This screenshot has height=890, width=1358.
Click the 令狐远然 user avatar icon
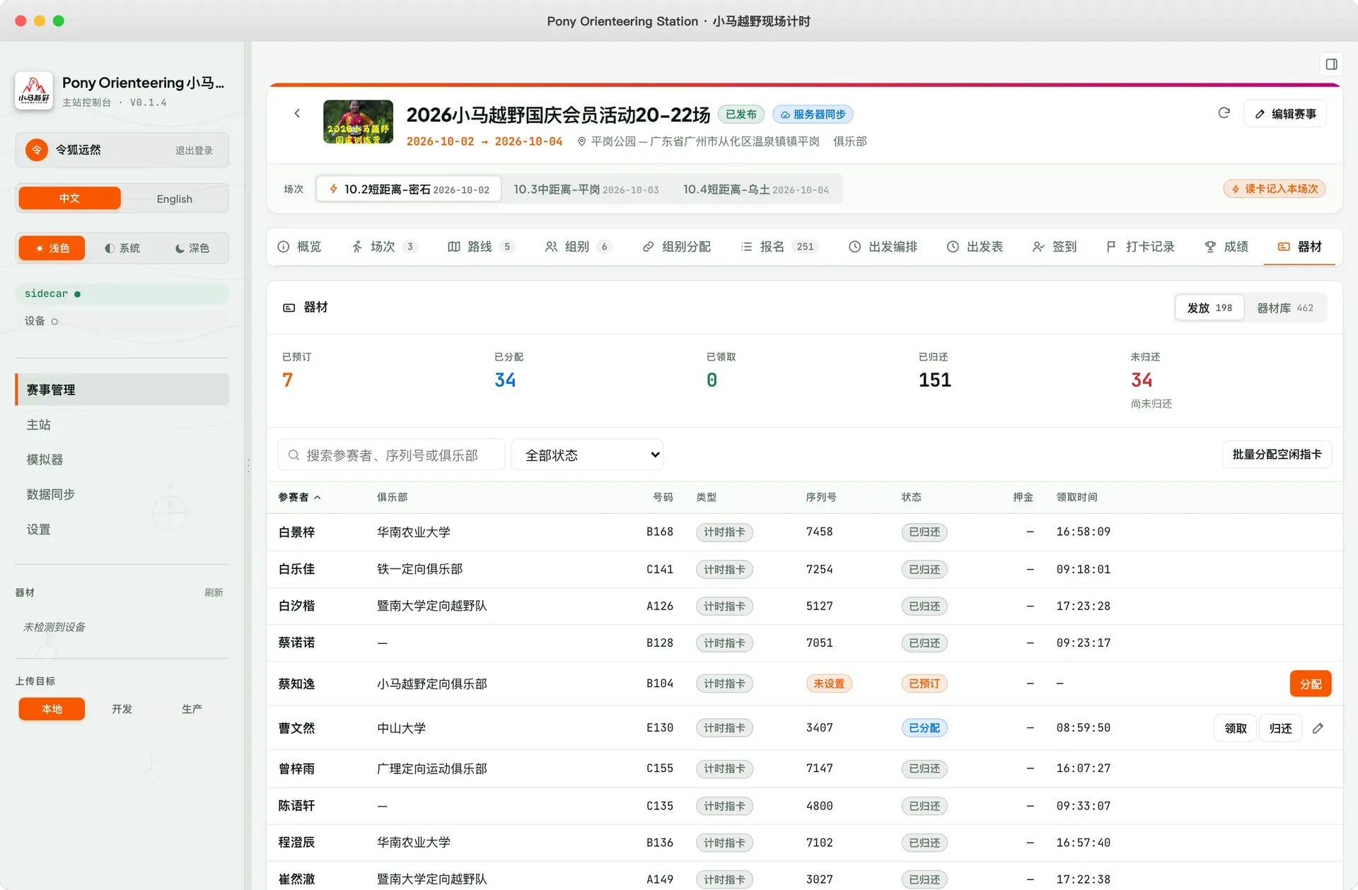click(x=37, y=150)
